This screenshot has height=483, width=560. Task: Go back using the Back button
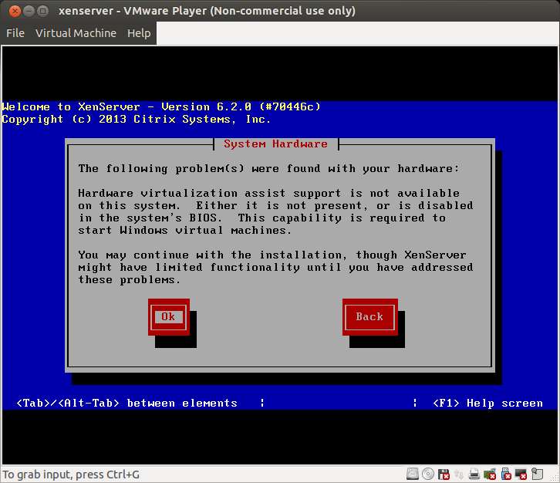(369, 317)
